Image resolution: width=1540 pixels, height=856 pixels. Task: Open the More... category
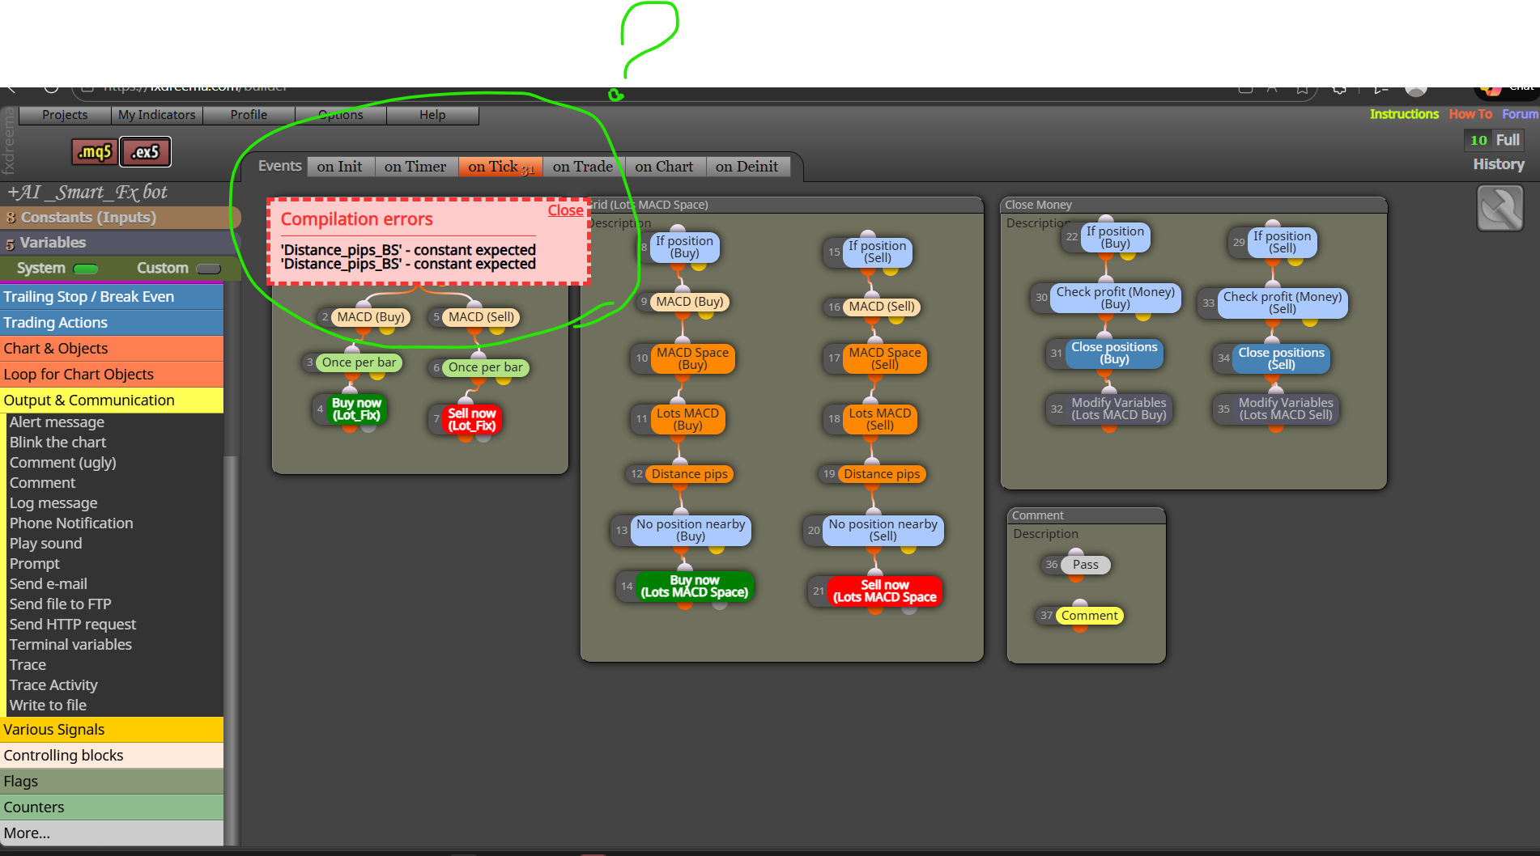pyautogui.click(x=112, y=833)
